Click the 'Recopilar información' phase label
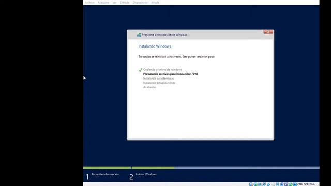The width and height of the screenshot is (331, 186). click(x=105, y=174)
